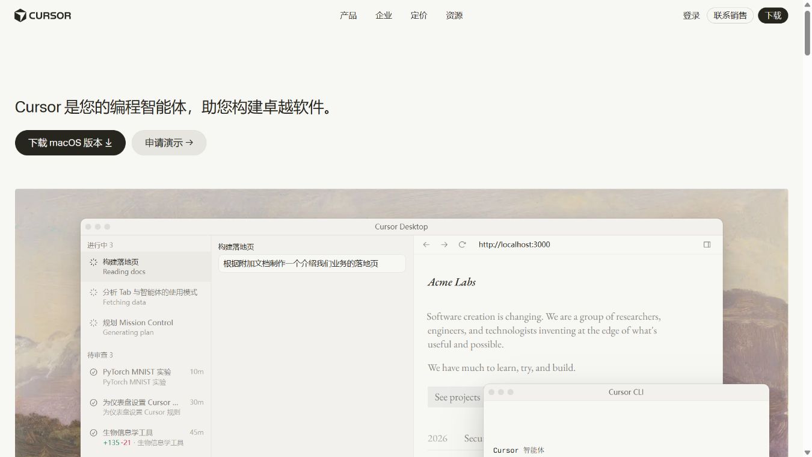
Task: Select the 构建落地页 task in the sidebar
Action: coord(146,267)
